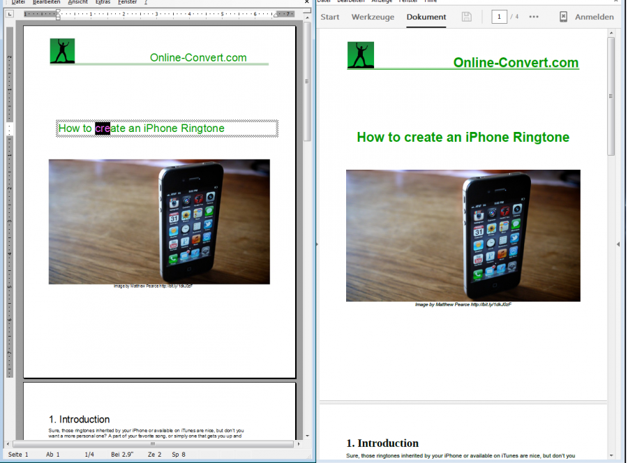Open the three-dots more tools menu
The image size is (628, 463).
click(x=534, y=17)
